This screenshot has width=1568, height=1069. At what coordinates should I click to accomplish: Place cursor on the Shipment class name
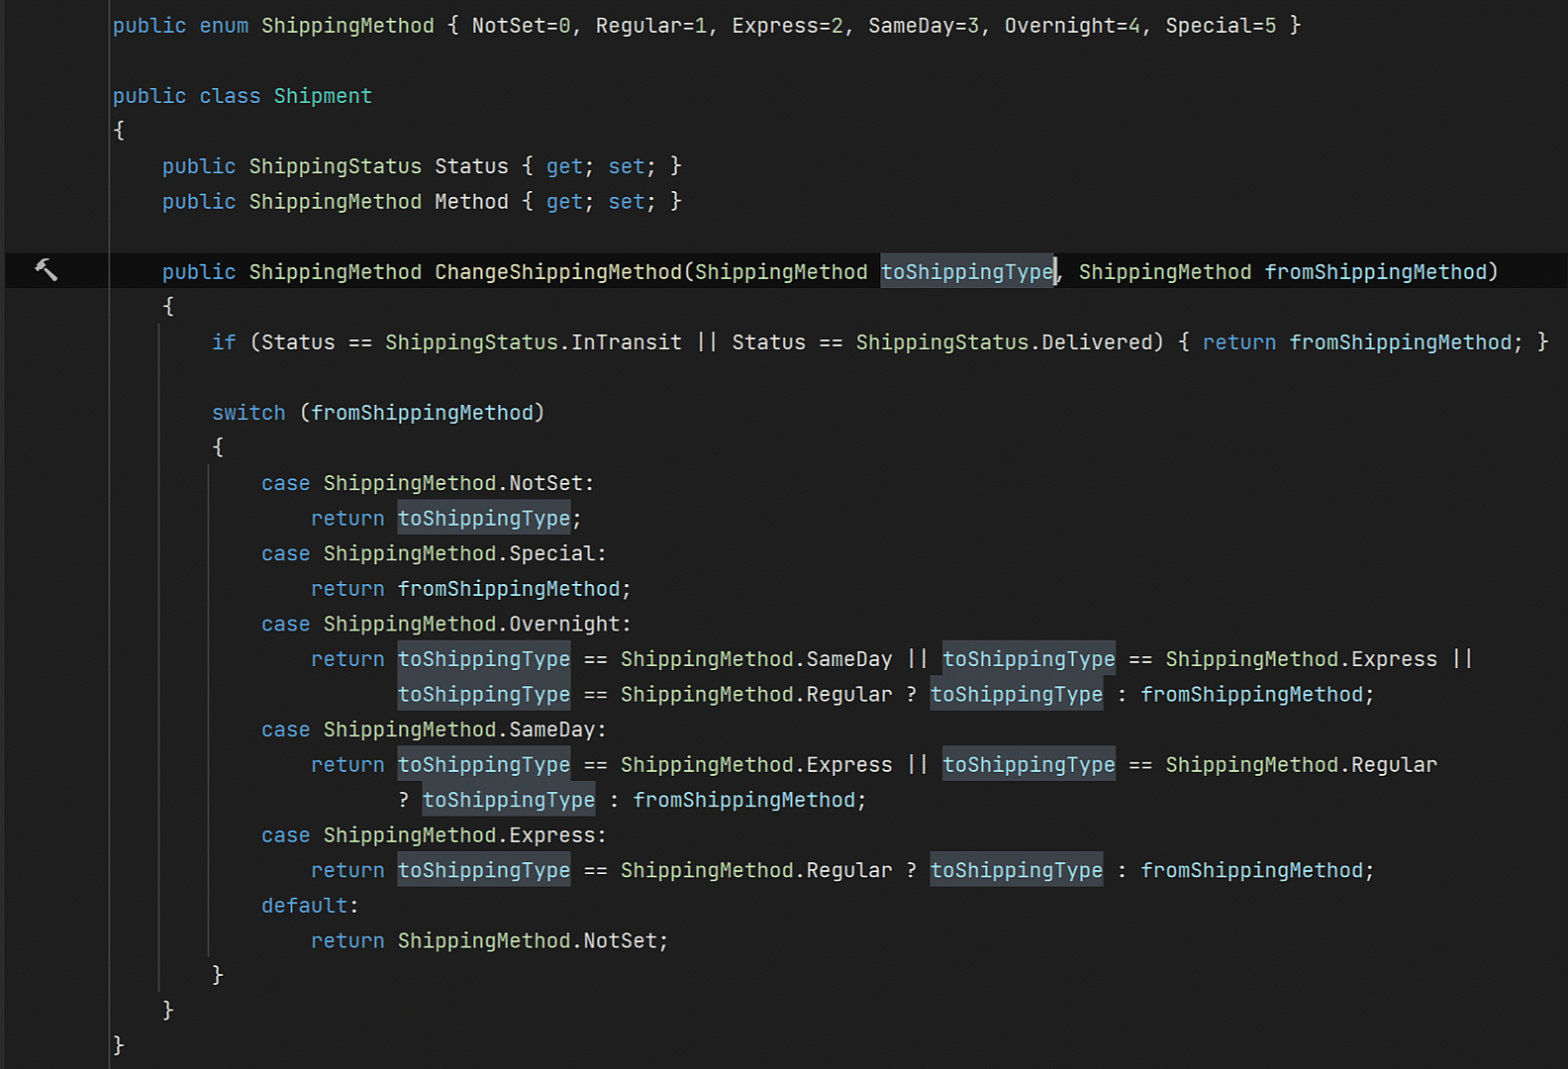(x=323, y=96)
